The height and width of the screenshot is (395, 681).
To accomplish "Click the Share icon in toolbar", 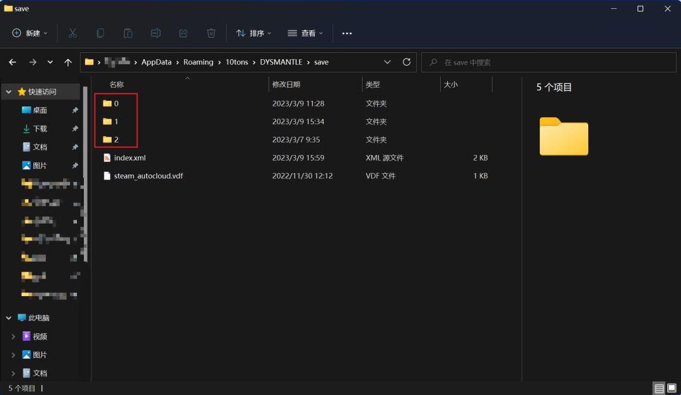I will (x=183, y=33).
